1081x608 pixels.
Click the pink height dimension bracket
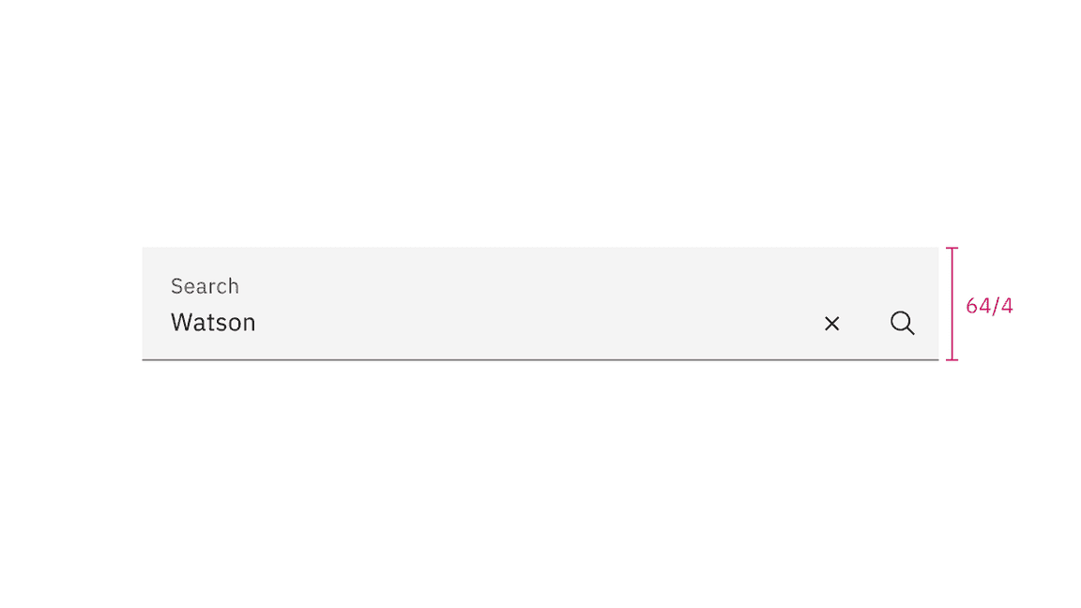pos(952,304)
